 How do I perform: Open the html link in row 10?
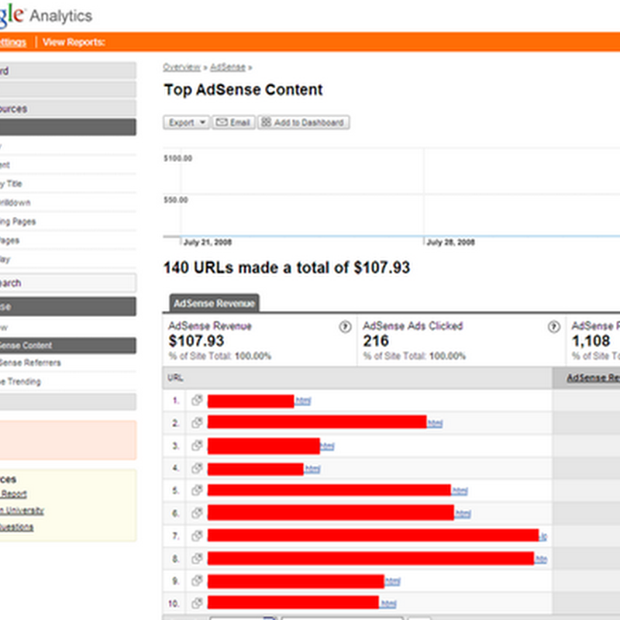[x=388, y=604]
